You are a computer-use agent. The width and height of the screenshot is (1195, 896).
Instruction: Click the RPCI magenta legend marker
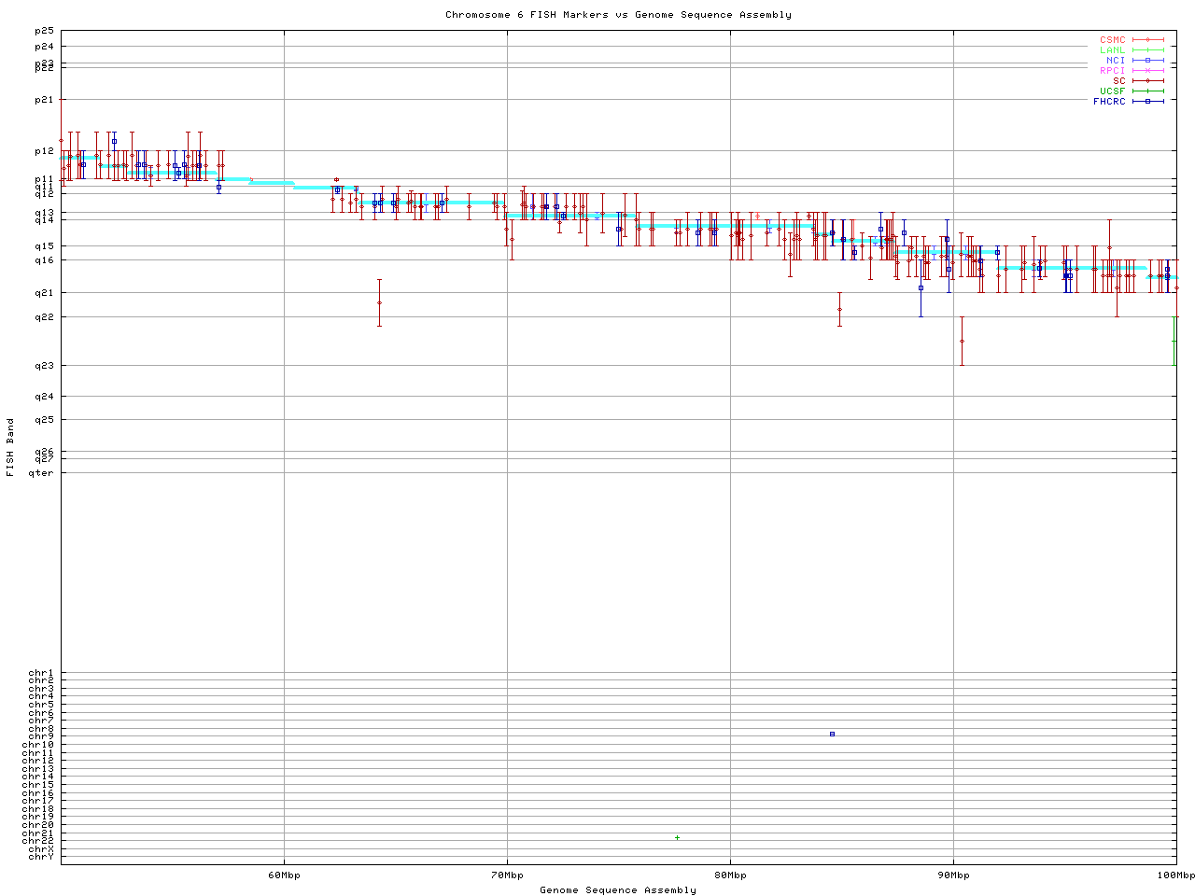click(1148, 71)
